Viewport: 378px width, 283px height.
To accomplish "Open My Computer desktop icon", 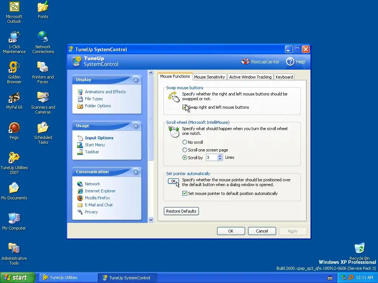I will (x=14, y=218).
